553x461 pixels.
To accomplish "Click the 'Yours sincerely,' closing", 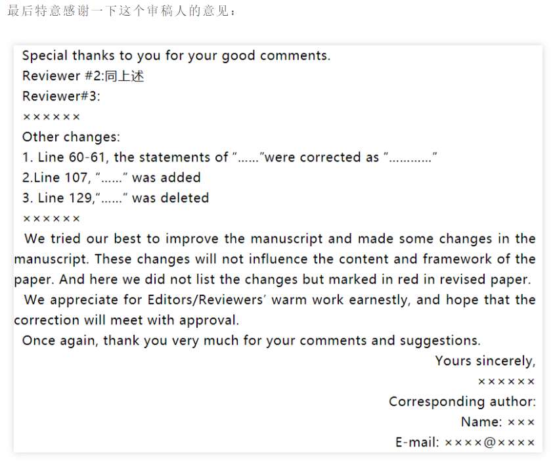I will [485, 361].
